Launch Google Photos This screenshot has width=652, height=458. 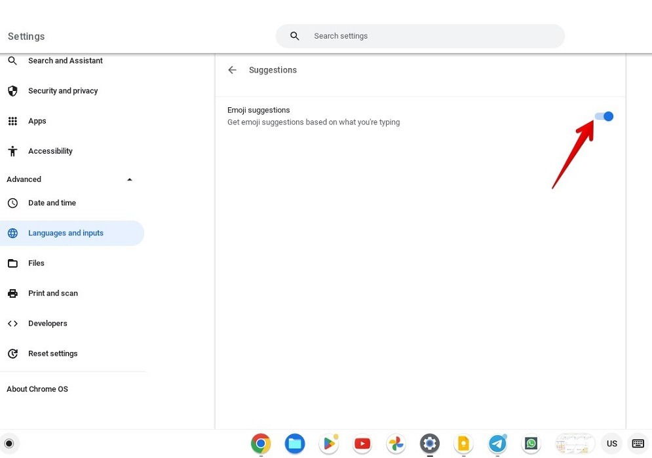(396, 443)
